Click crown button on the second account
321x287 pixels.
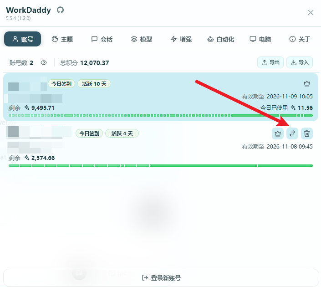[278, 133]
